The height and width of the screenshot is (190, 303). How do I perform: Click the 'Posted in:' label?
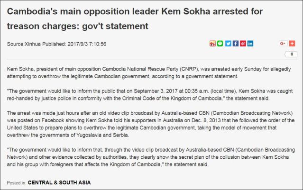coord(17,182)
